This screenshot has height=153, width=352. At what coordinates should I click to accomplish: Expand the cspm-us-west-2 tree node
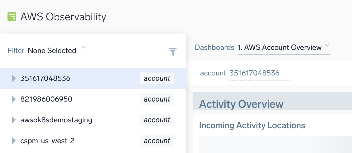tap(14, 141)
